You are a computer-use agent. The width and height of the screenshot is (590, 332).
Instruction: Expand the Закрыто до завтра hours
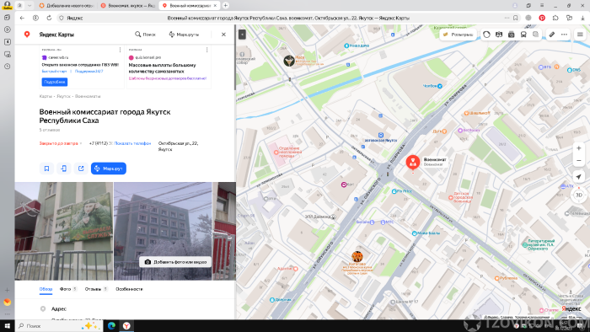pyautogui.click(x=60, y=143)
